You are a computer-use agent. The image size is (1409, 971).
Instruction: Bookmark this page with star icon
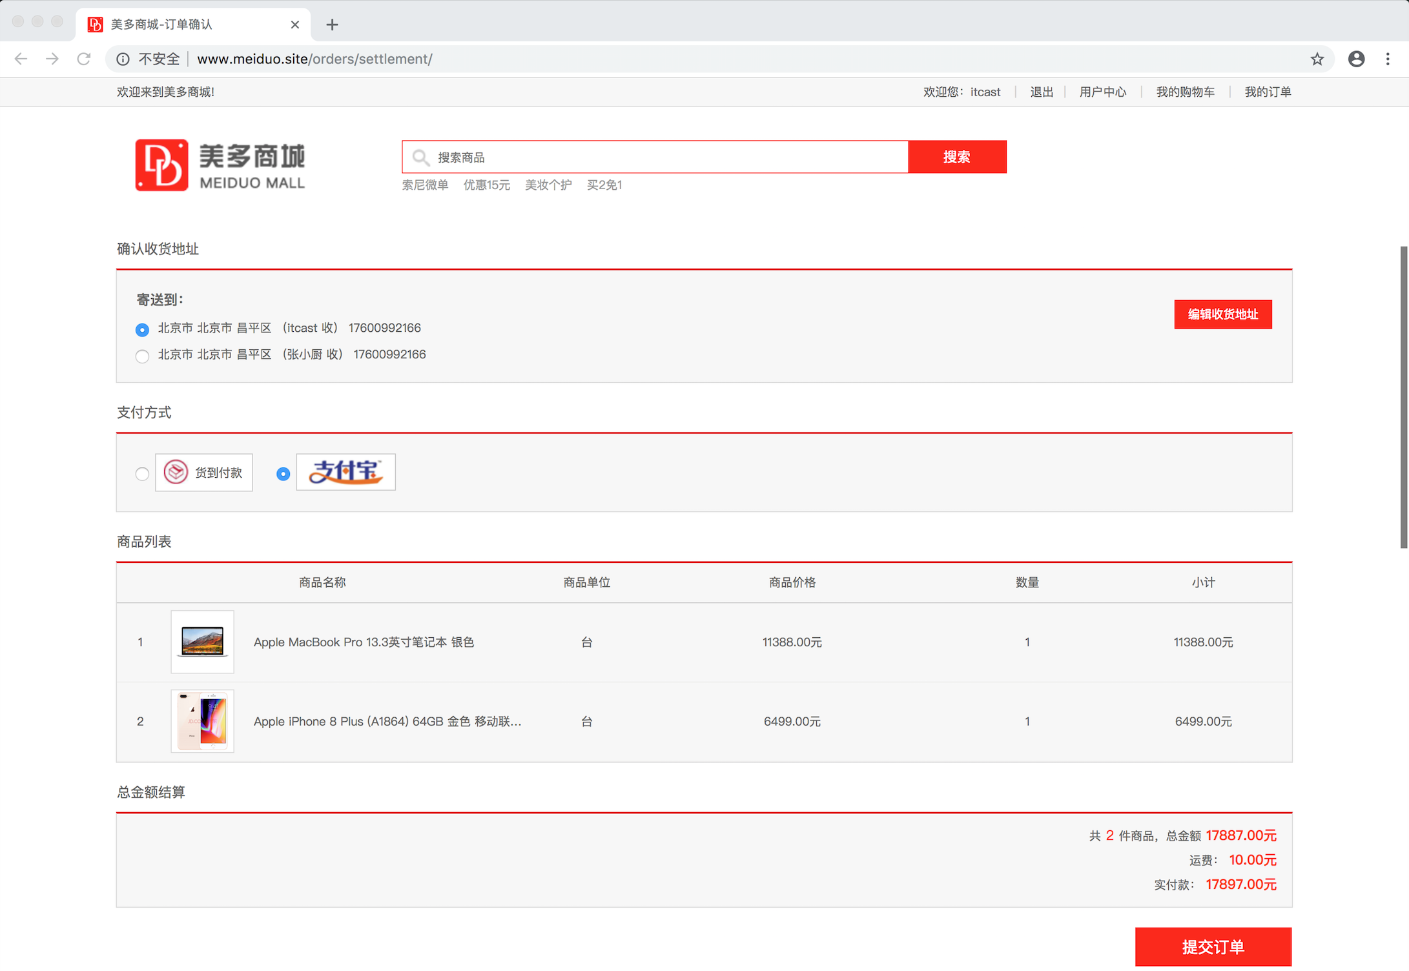pyautogui.click(x=1317, y=59)
